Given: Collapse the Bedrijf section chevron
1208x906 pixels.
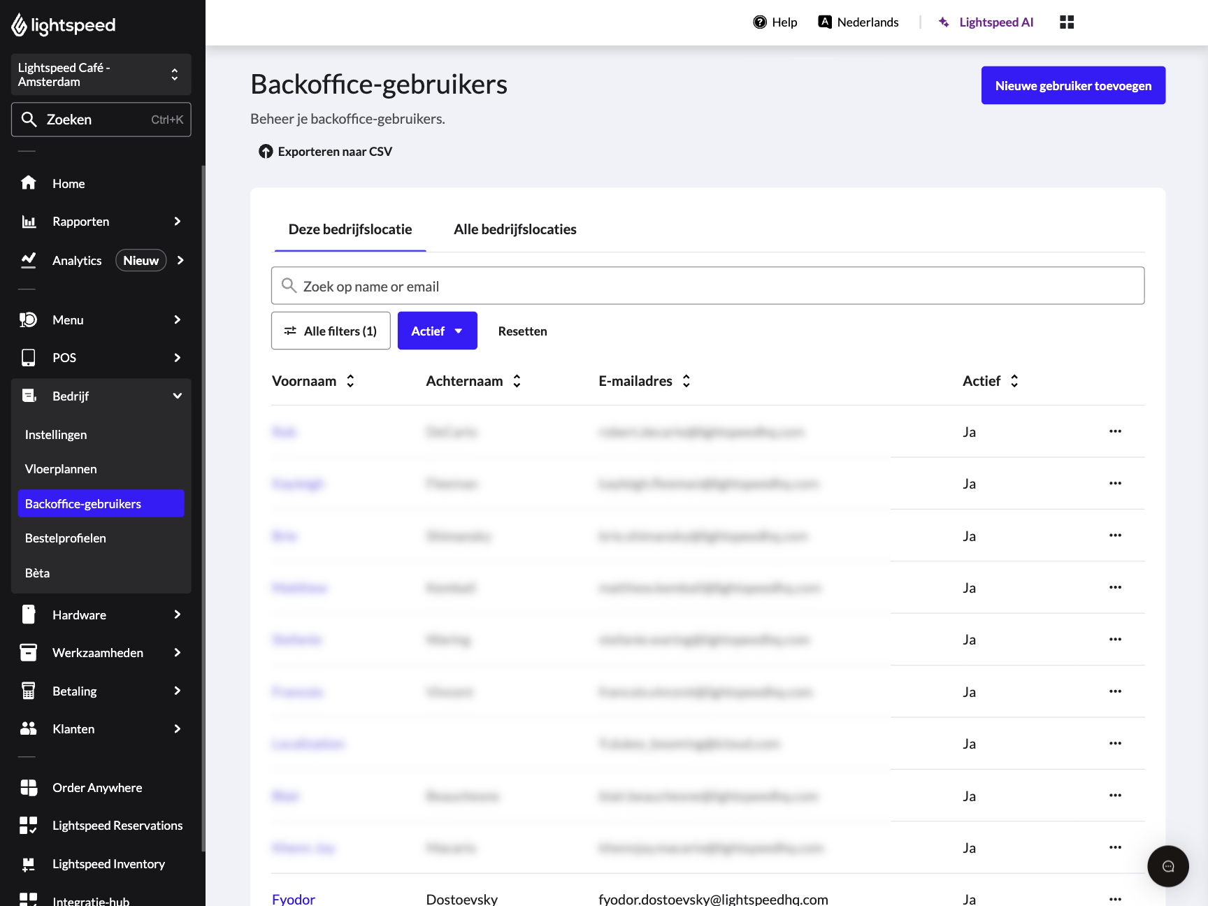Looking at the screenshot, I should [178, 396].
